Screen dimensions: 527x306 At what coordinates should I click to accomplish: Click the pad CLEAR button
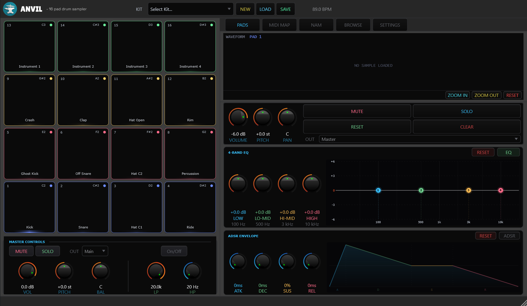(467, 127)
